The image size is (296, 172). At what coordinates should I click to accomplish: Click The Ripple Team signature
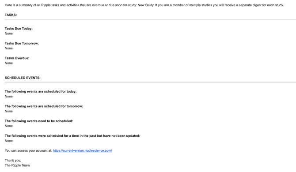coord(17,165)
